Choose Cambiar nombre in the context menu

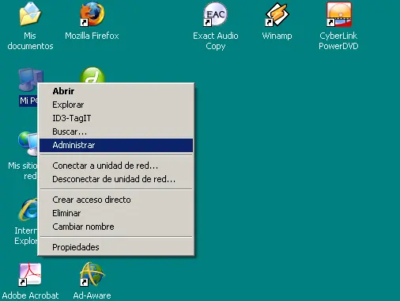[116, 227]
